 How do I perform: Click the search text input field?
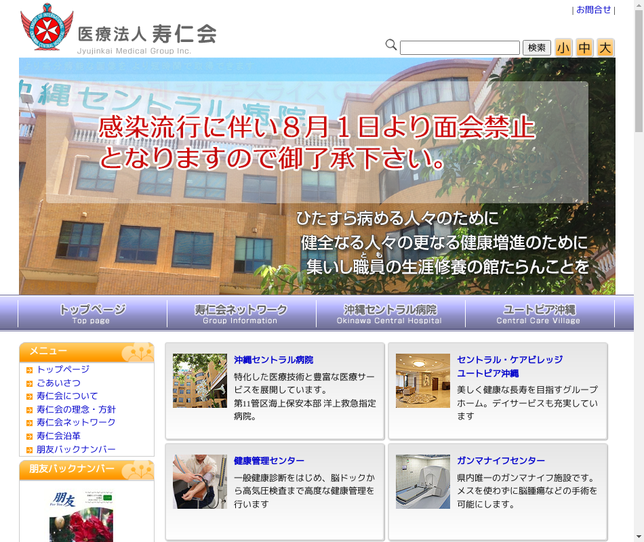[460, 48]
